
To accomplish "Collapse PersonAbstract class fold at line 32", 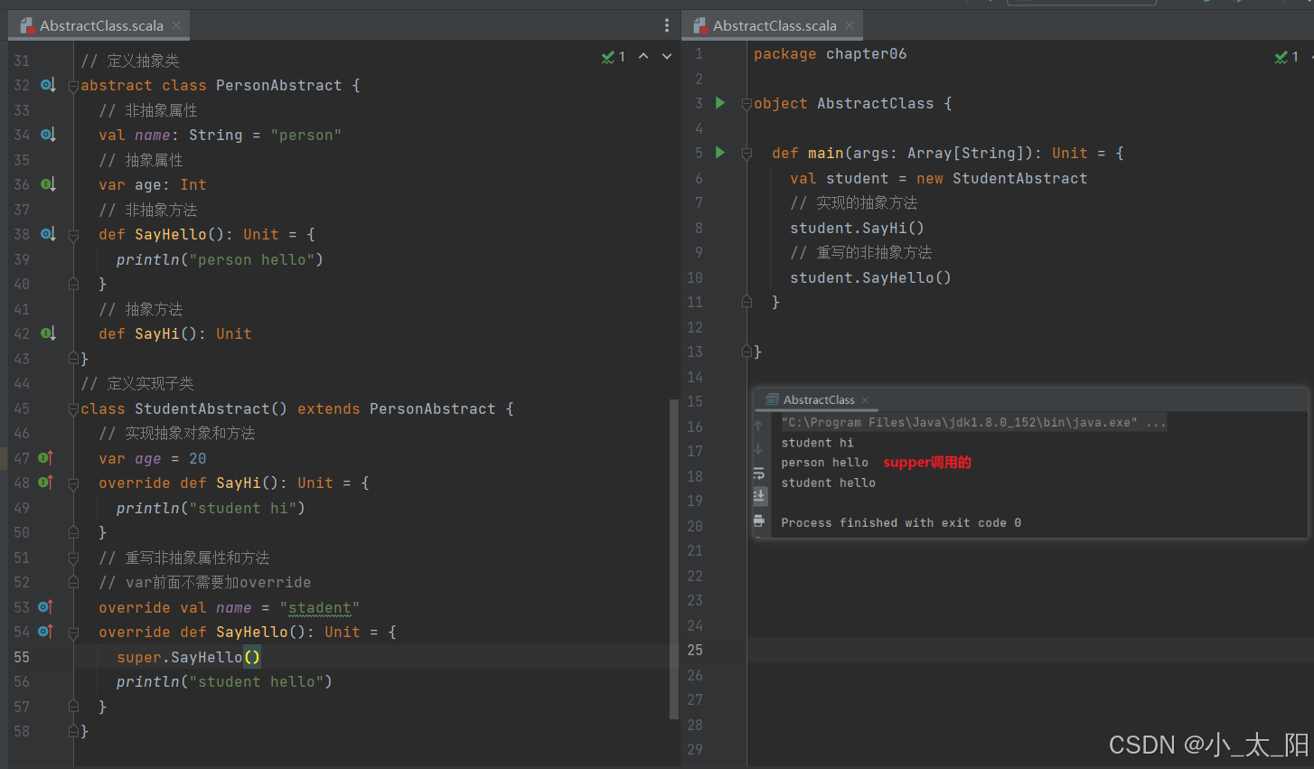I will click(x=73, y=86).
